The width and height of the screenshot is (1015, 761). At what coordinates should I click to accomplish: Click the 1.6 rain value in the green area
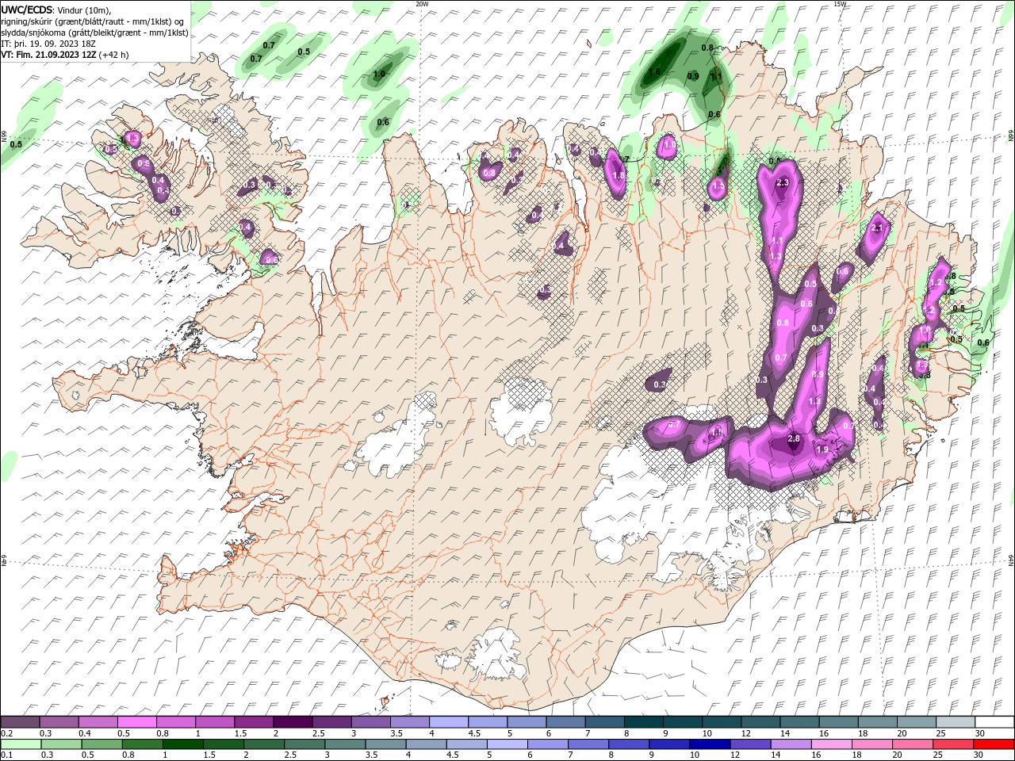(x=655, y=72)
